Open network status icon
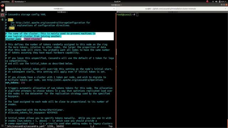This screenshot has width=228, height=128. click(213, 1)
